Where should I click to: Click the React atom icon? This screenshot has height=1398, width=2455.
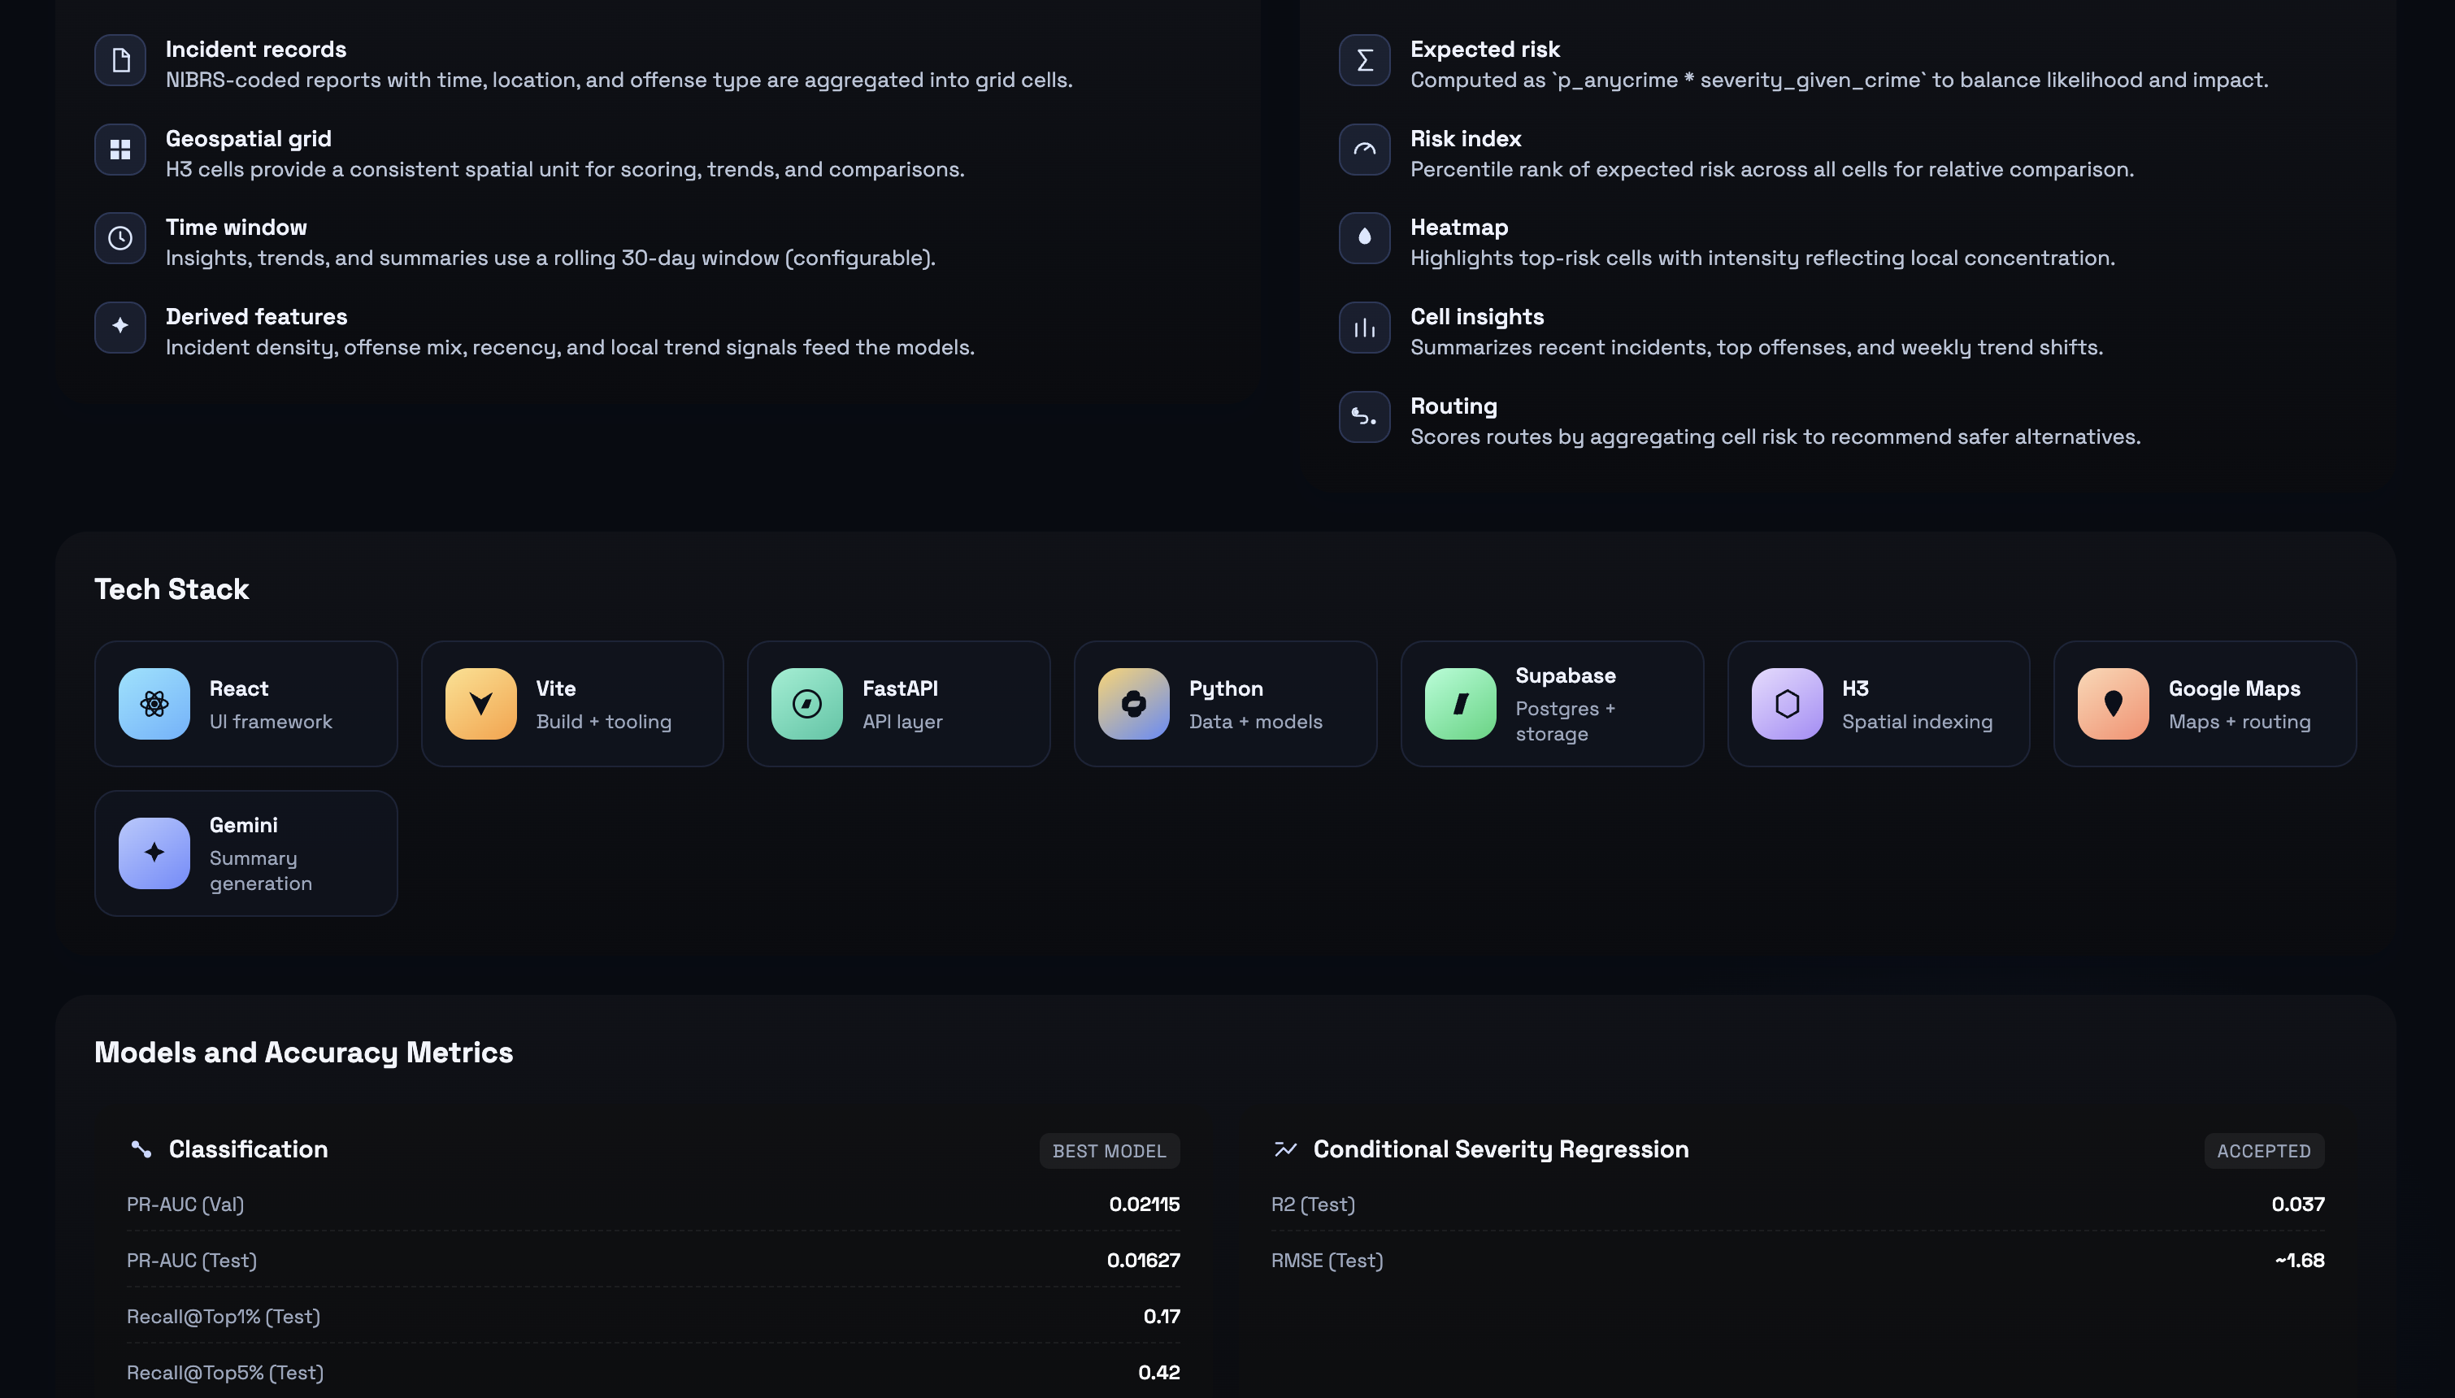pyautogui.click(x=154, y=704)
